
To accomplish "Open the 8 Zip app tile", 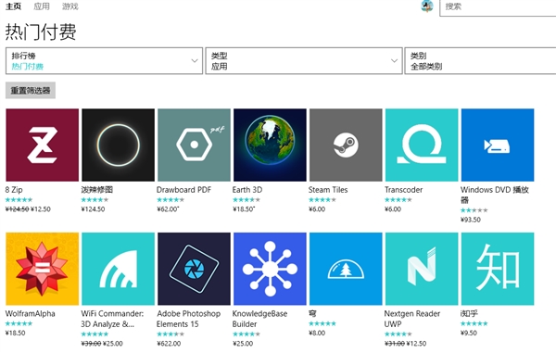I will click(43, 145).
